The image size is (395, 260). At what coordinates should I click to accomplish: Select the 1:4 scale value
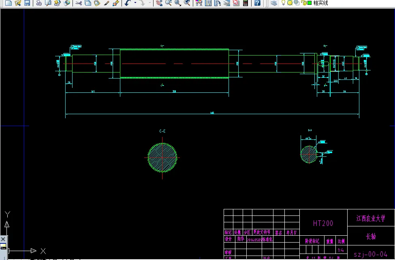click(x=341, y=250)
